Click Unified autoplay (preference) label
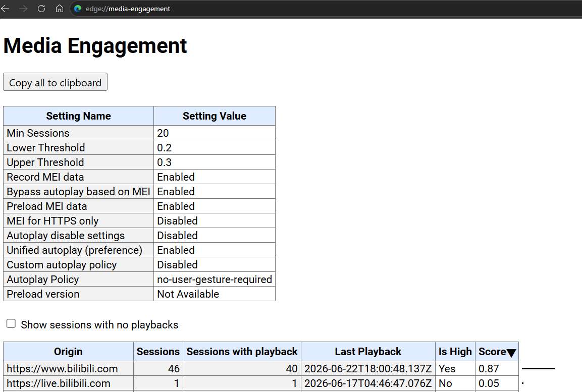 pos(75,250)
